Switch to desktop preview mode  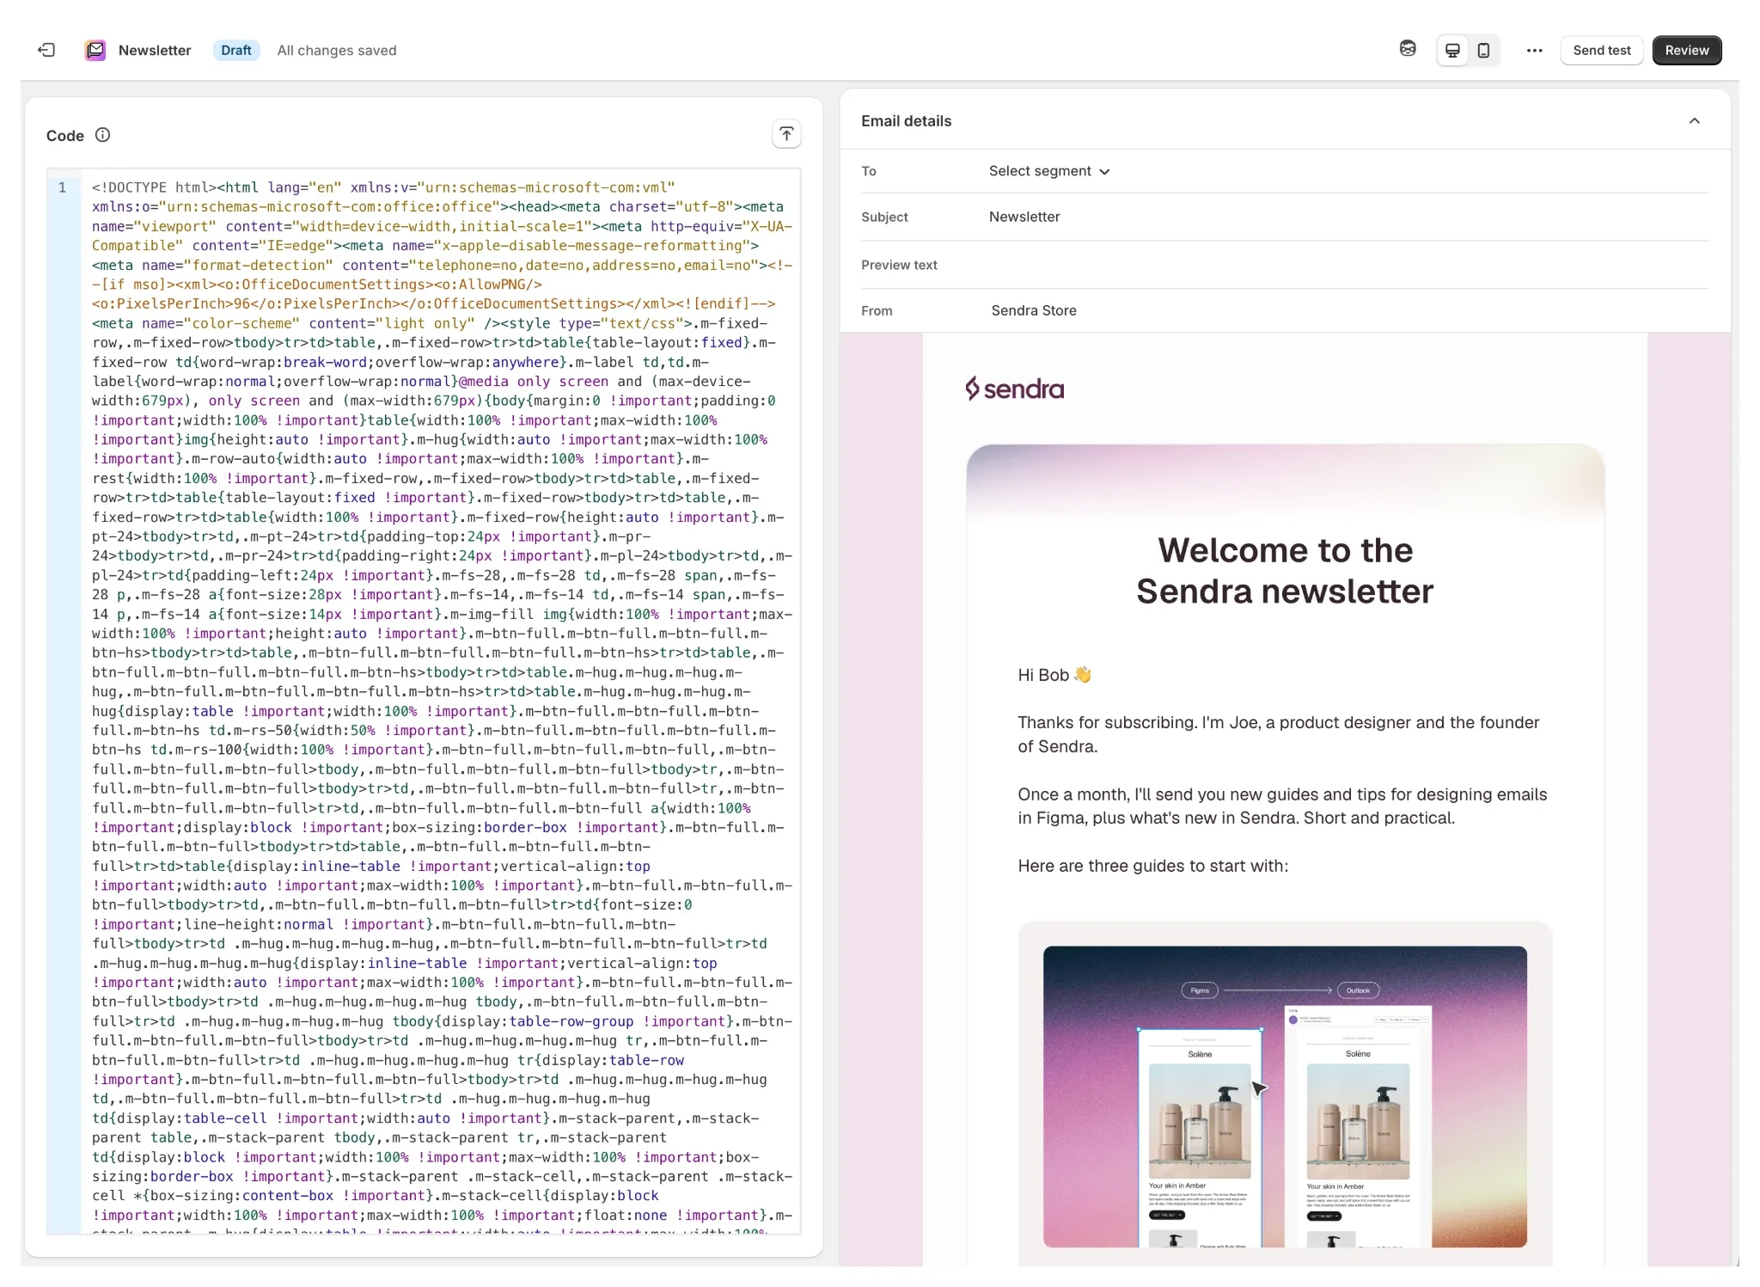[1452, 50]
